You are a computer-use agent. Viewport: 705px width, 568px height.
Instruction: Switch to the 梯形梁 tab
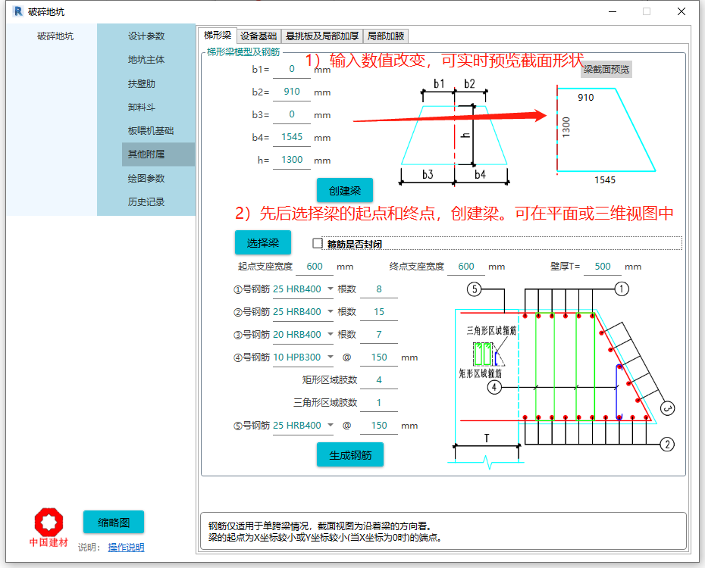coord(217,35)
